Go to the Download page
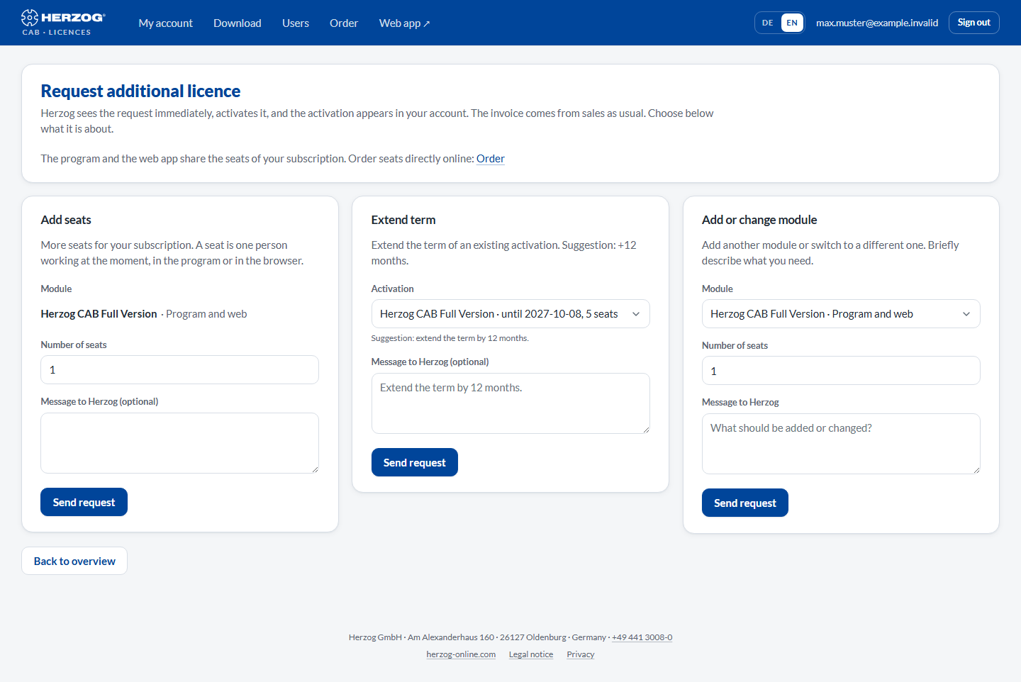 pyautogui.click(x=238, y=23)
